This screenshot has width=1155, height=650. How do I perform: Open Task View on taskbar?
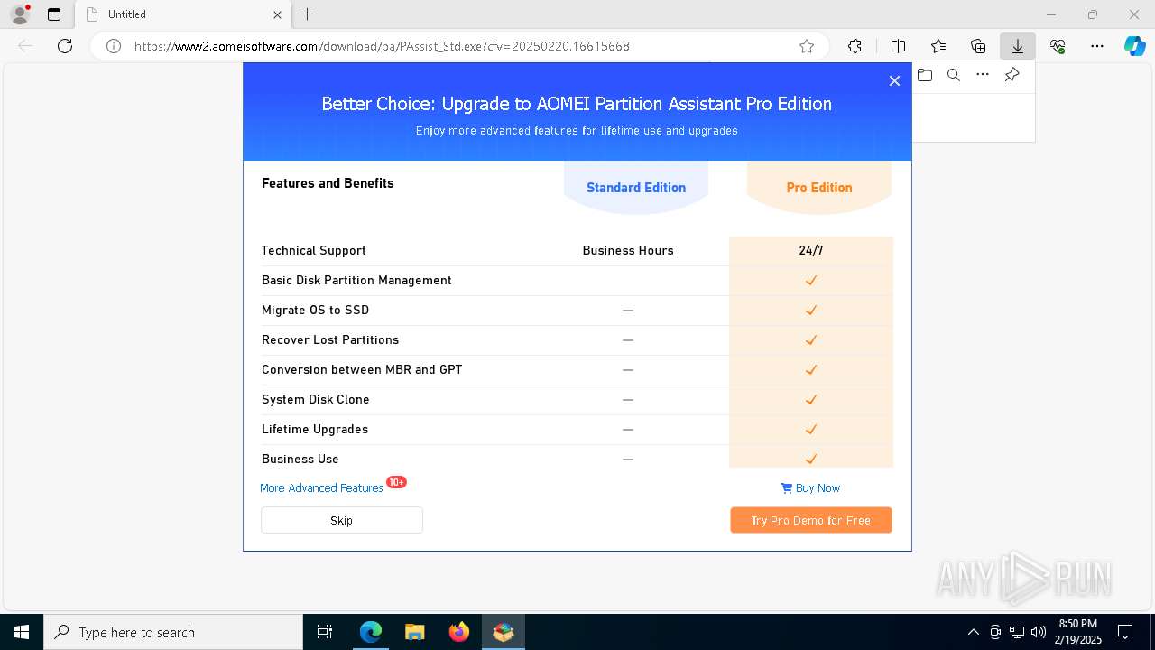tap(325, 632)
